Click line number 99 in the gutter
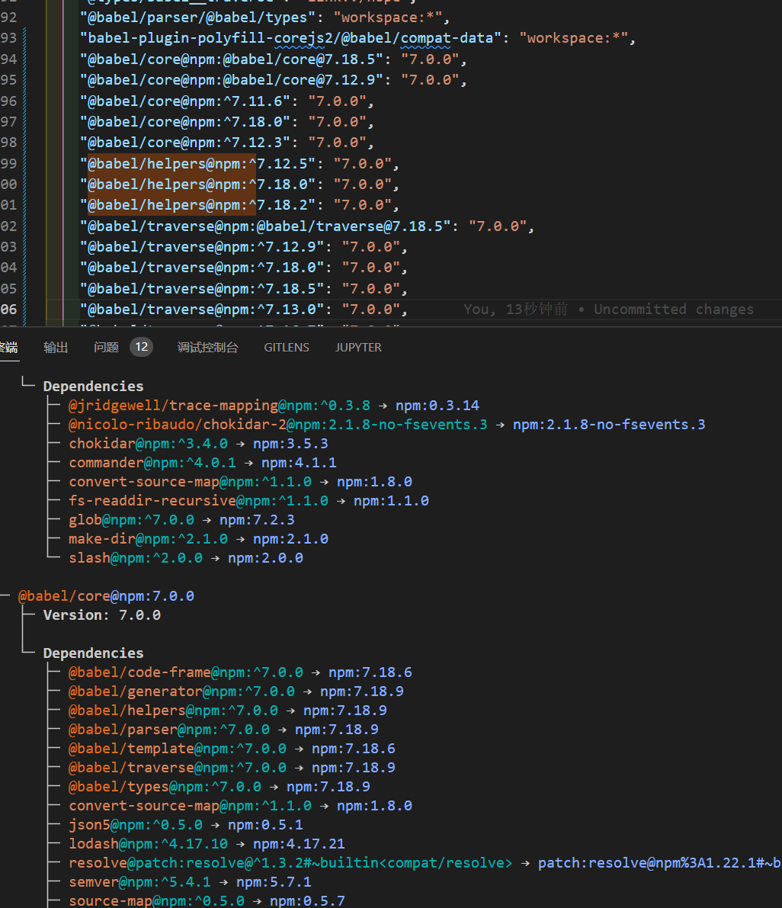Image resolution: width=782 pixels, height=908 pixels. point(8,163)
